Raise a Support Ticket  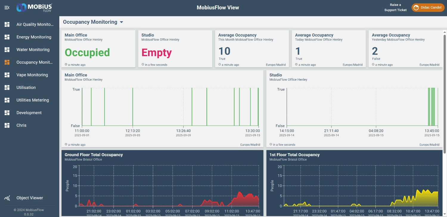point(395,7)
